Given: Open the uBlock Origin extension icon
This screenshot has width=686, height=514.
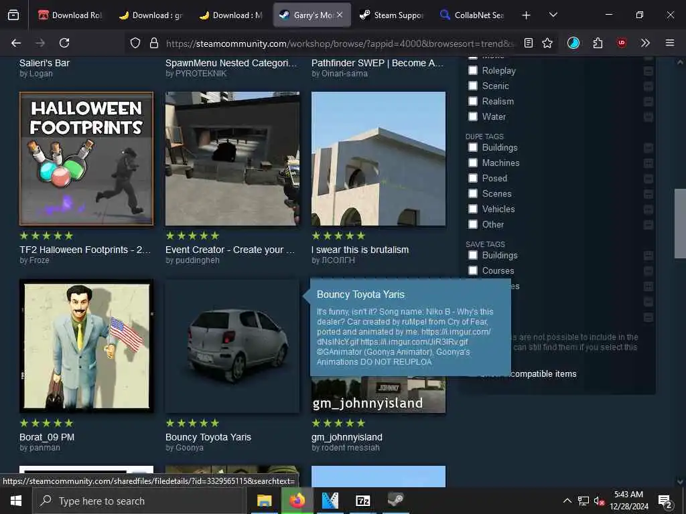Looking at the screenshot, I should [621, 43].
